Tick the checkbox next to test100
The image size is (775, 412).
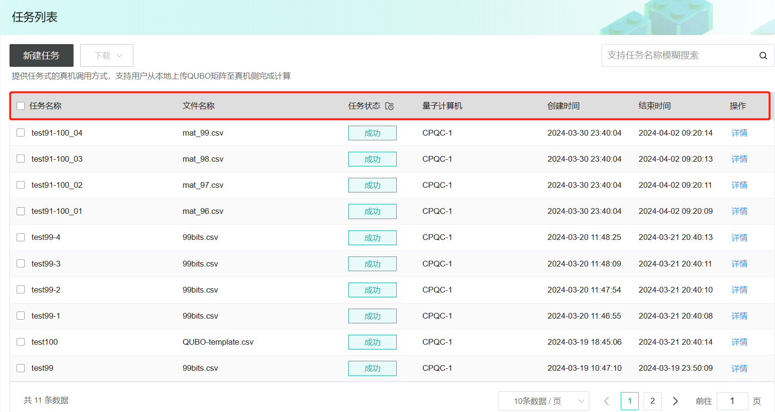coord(21,342)
